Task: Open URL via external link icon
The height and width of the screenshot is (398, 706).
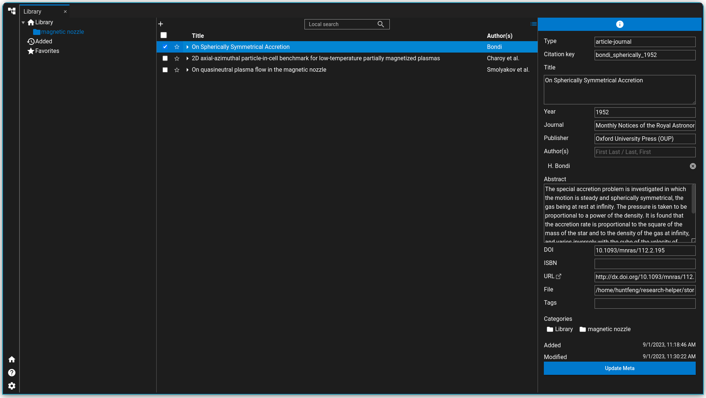Action: coord(559,276)
